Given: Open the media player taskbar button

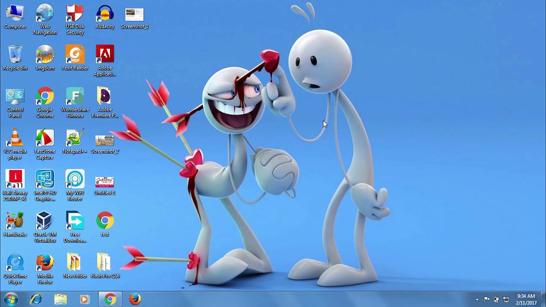Looking at the screenshot, I should tap(85, 299).
